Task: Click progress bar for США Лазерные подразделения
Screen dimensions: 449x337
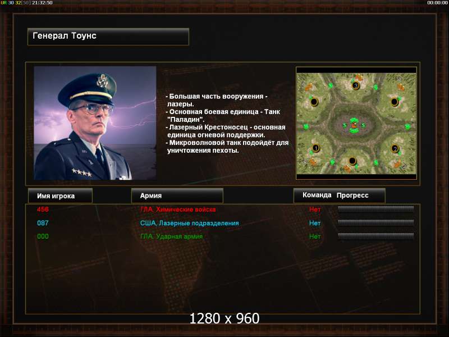Action: click(375, 222)
